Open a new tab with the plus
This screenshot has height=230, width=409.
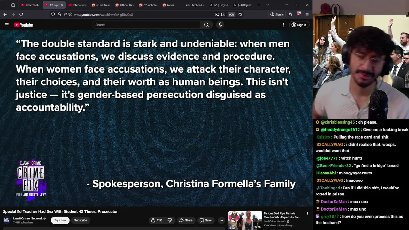(x=259, y=5)
